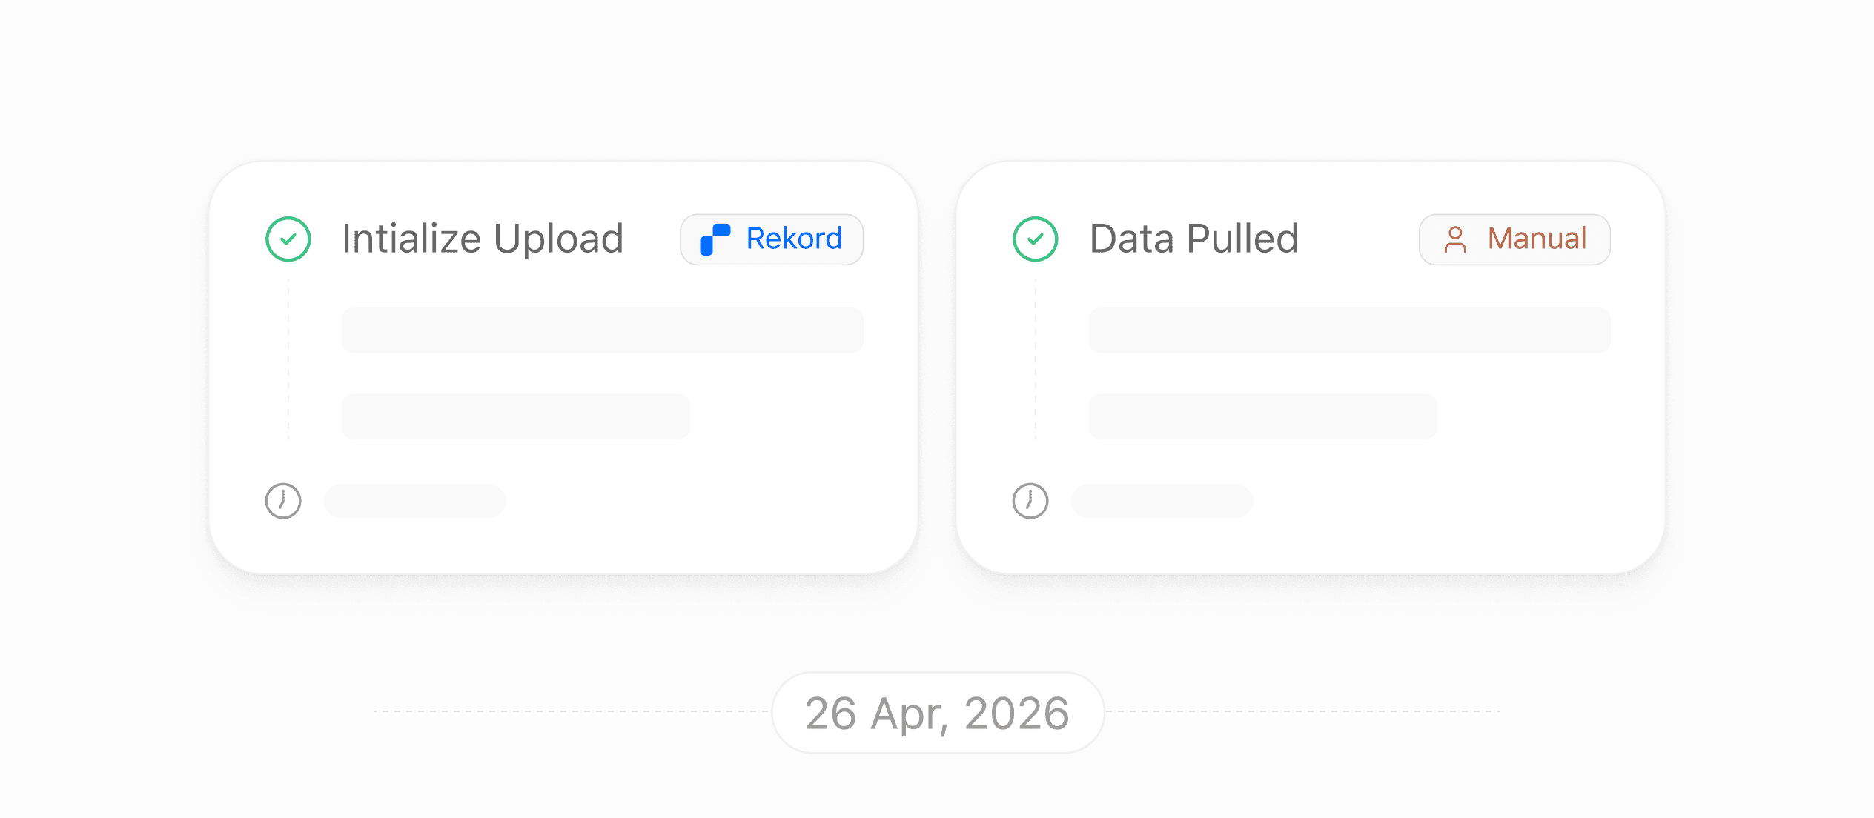The height and width of the screenshot is (818, 1874).
Task: Click shorter placeholder line under Intialize Upload
Action: click(x=516, y=416)
